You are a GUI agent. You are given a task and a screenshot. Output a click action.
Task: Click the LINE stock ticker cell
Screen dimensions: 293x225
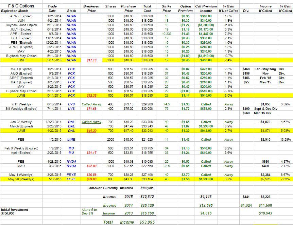(x=71, y=139)
